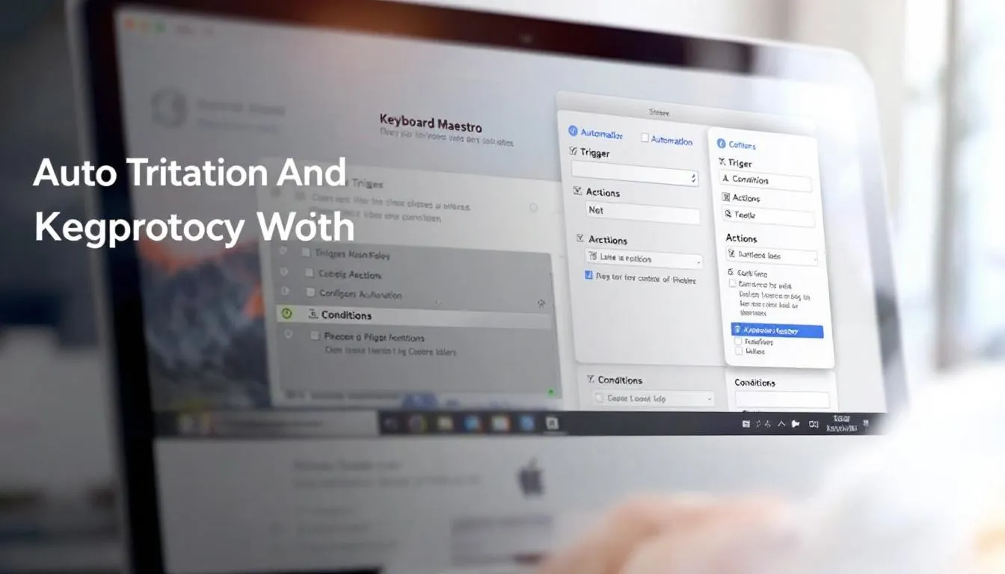Show hidden icons with taskbar up chevron
This screenshot has width=1005, height=574.
781,424
